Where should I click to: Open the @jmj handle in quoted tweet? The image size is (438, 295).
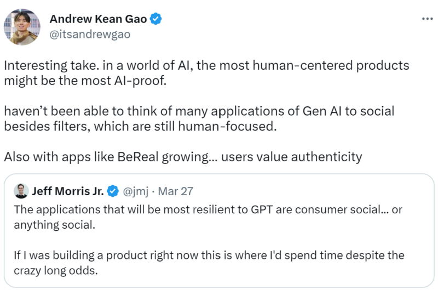click(135, 191)
